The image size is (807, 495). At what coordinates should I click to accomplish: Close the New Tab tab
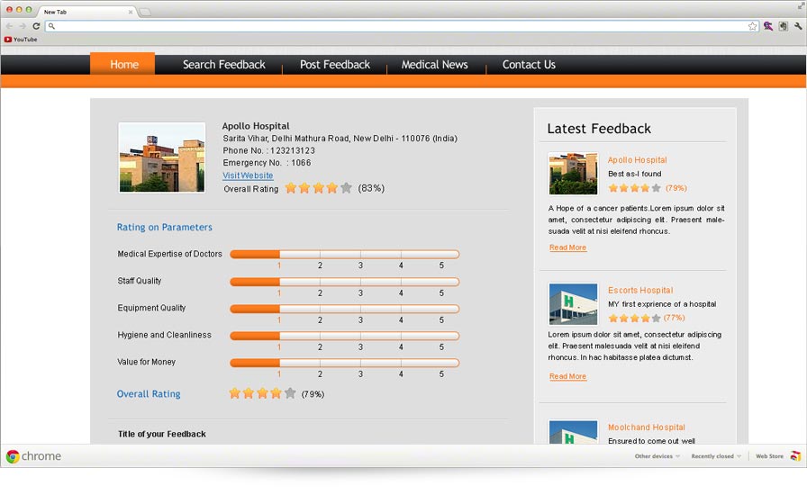pos(131,12)
